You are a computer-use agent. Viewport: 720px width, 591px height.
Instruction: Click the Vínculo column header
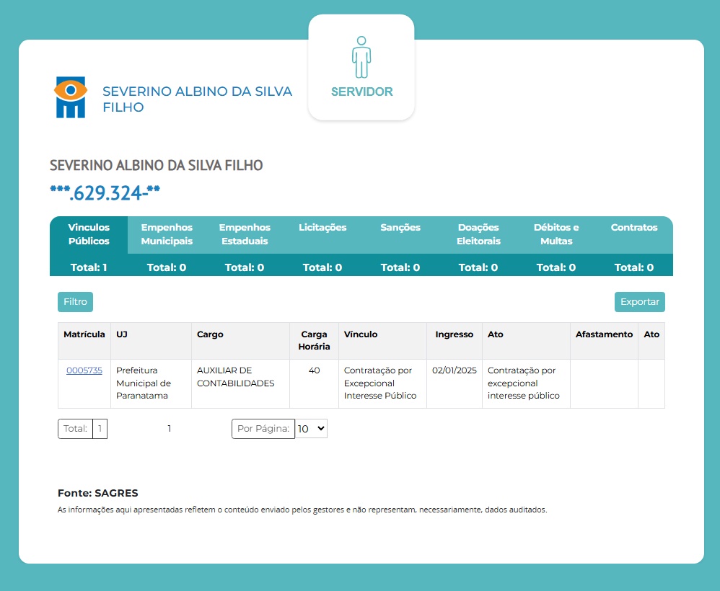coord(361,334)
